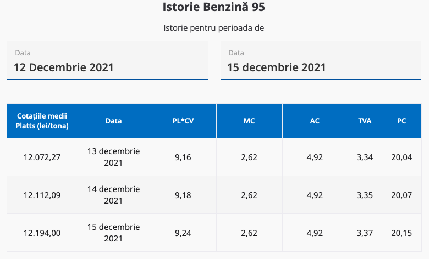Select the PL*CV column header
Screen dimensions: 429x259
183,121
